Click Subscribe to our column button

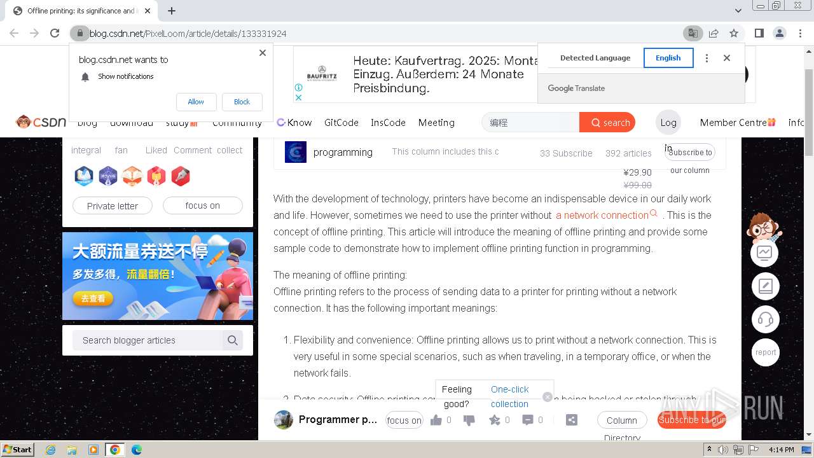[690, 152]
